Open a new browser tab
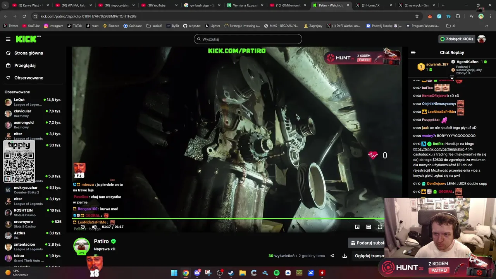 point(443,5)
